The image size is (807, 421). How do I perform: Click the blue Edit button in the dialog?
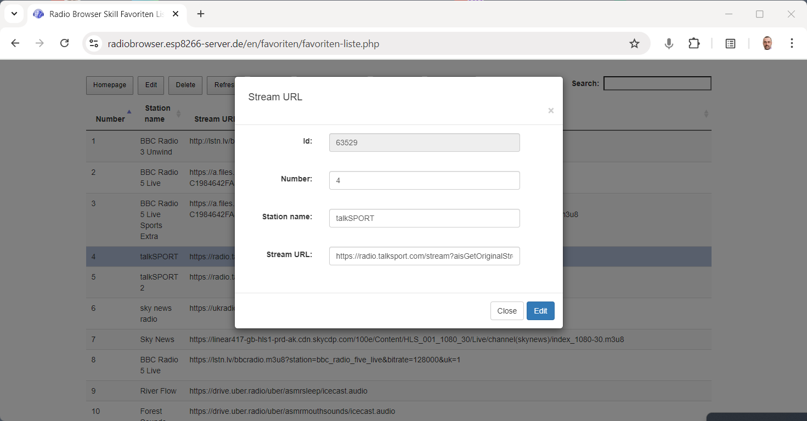point(540,311)
